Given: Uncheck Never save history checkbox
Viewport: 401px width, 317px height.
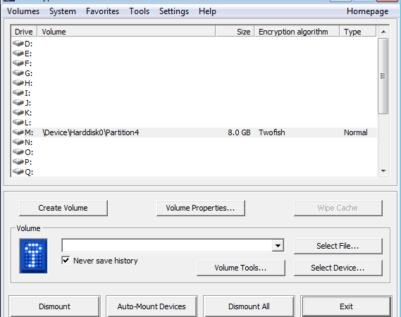Looking at the screenshot, I should (66, 261).
